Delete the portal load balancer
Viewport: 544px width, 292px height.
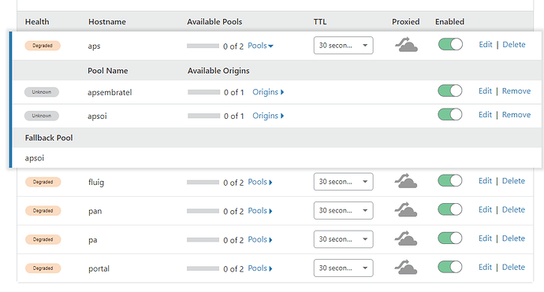[513, 267]
